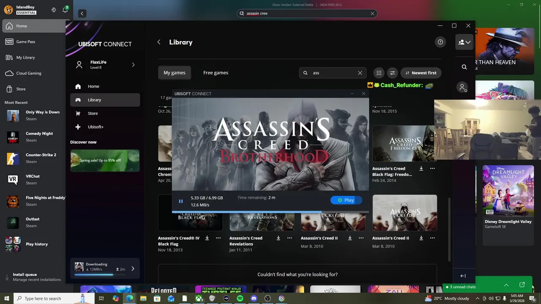541x304 pixels.
Task: Clear the Xbox app search box
Action: (x=372, y=14)
